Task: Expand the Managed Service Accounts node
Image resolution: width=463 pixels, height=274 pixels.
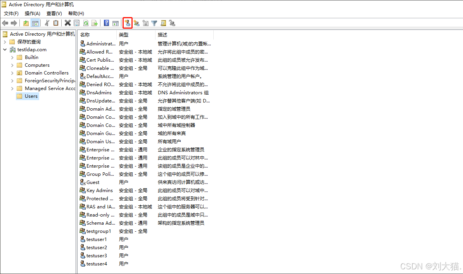Action: click(x=12, y=88)
